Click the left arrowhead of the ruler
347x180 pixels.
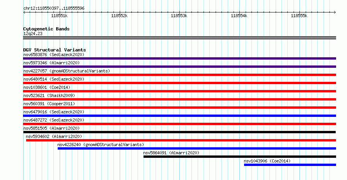click(x=24, y=12)
